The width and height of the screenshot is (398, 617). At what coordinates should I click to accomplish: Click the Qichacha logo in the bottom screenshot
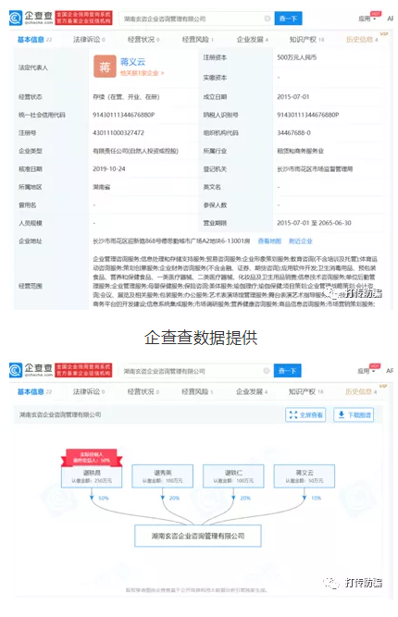[31, 370]
